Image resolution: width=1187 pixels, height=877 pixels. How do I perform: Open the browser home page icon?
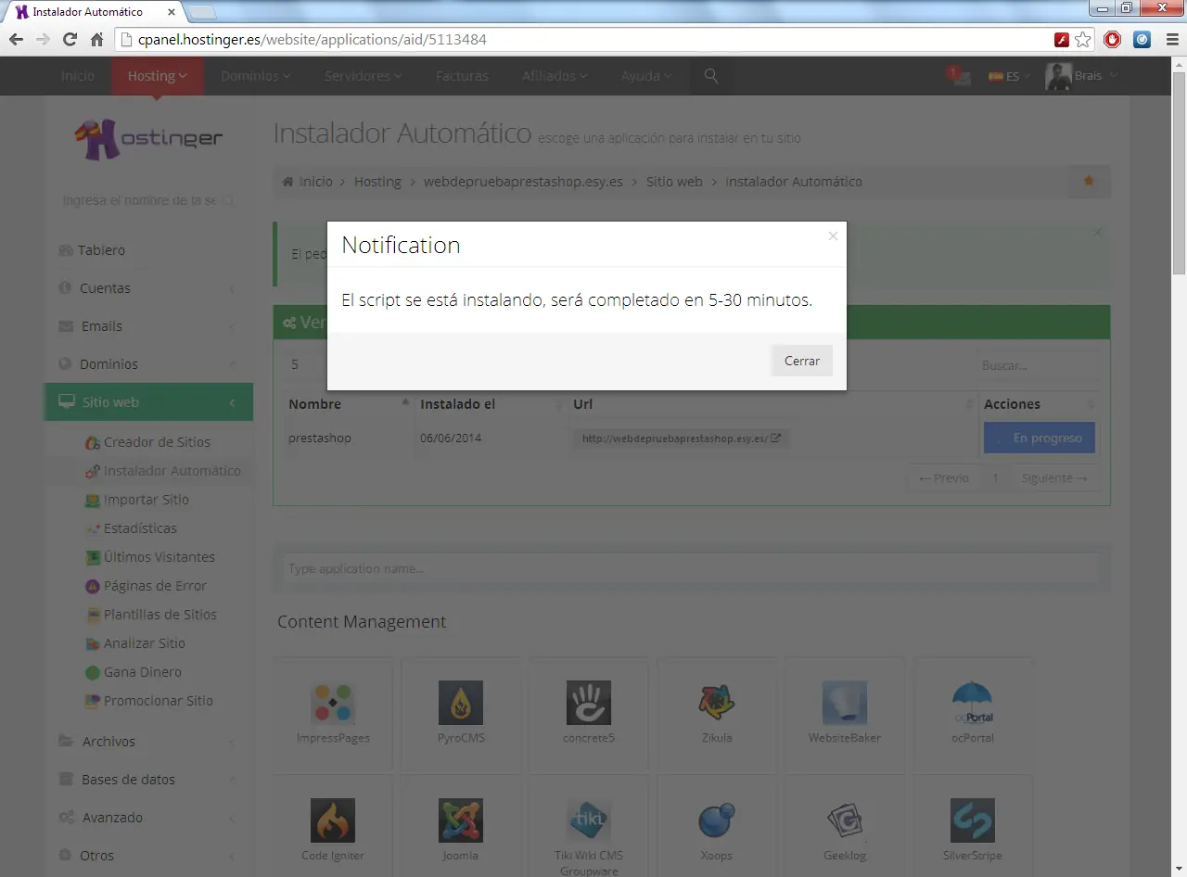click(x=96, y=40)
